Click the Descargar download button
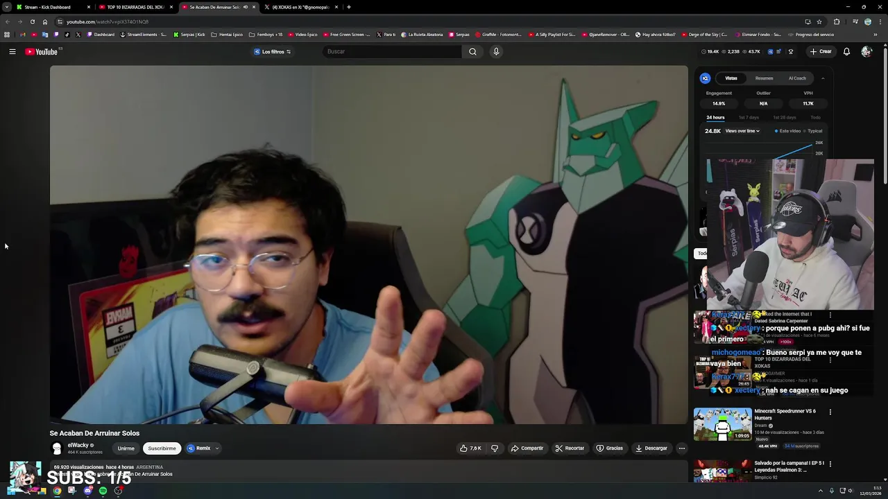This screenshot has width=888, height=499. tap(651, 448)
